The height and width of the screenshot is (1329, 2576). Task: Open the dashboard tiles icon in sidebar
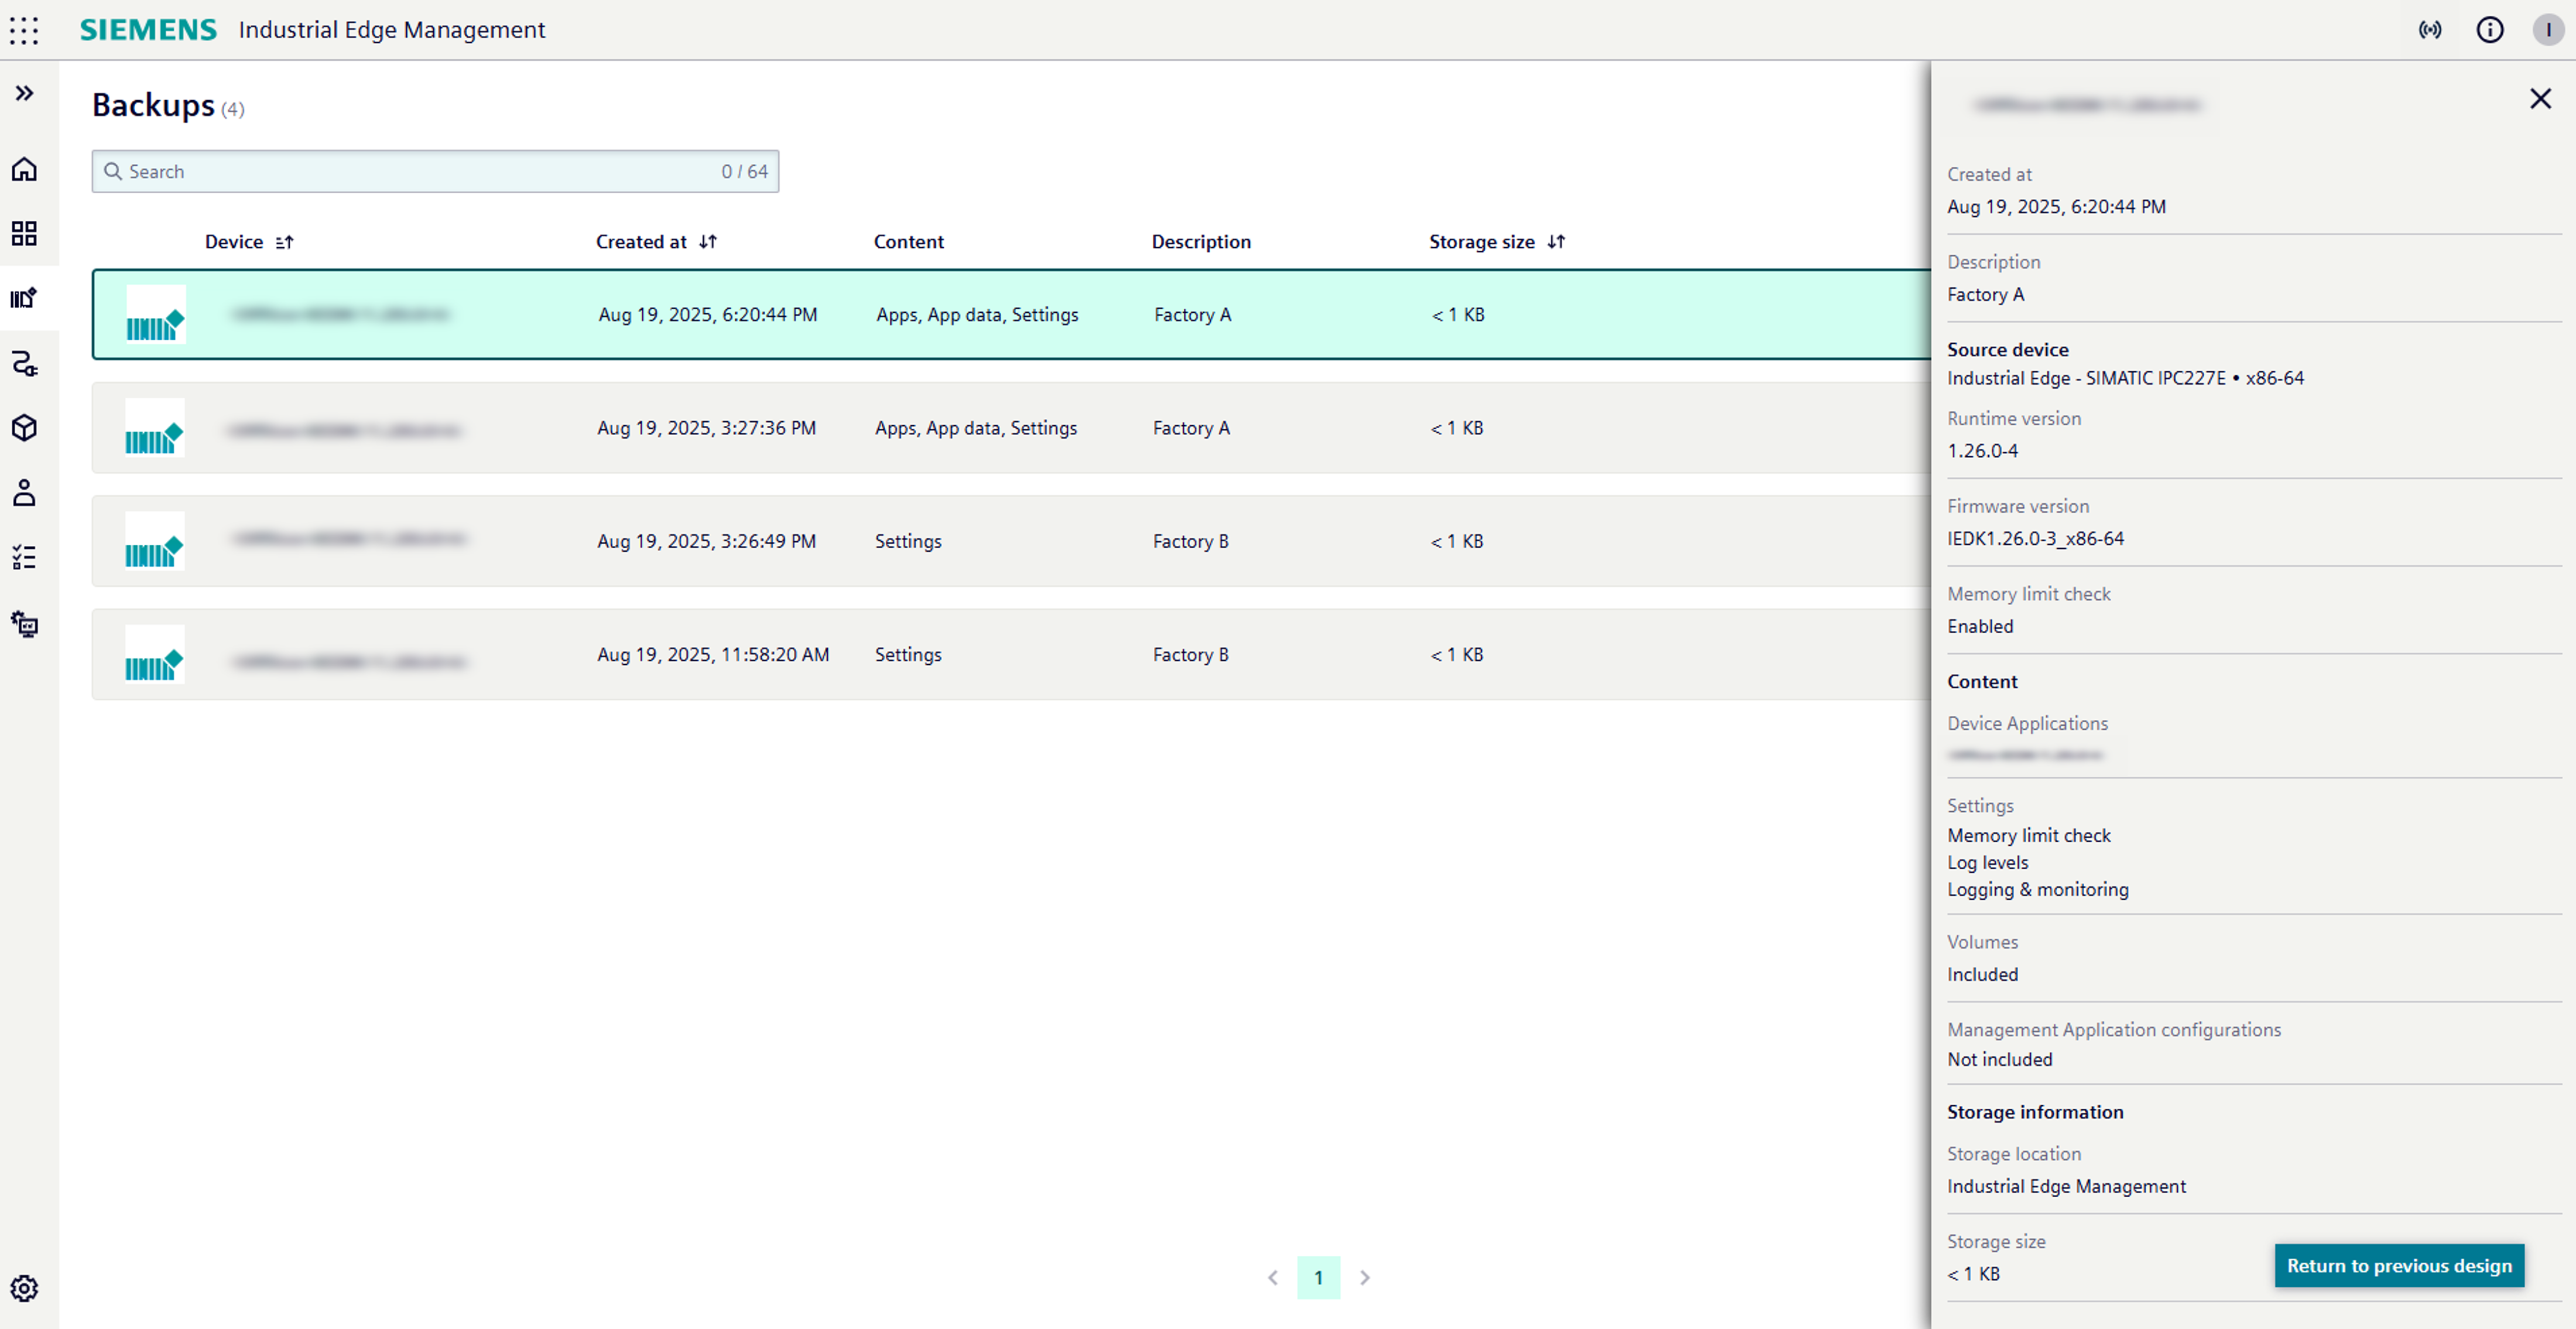[x=24, y=233]
